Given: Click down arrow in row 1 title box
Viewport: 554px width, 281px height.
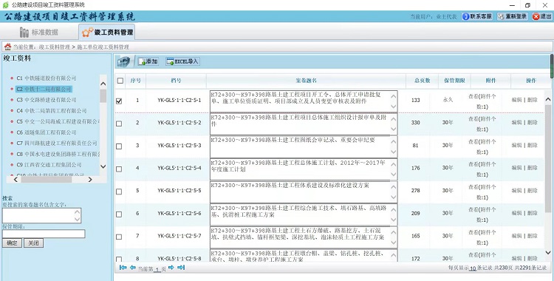Looking at the screenshot, I should tap(394, 107).
